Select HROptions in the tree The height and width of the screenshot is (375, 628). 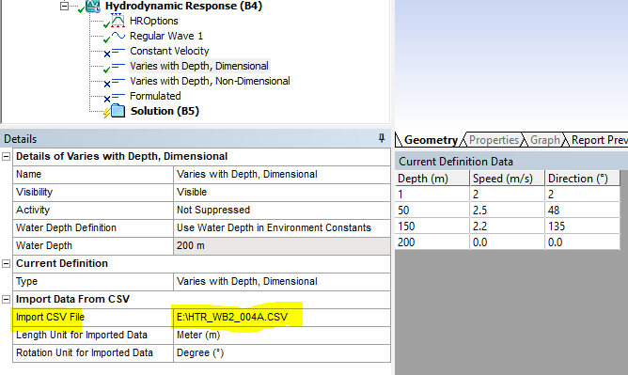154,21
